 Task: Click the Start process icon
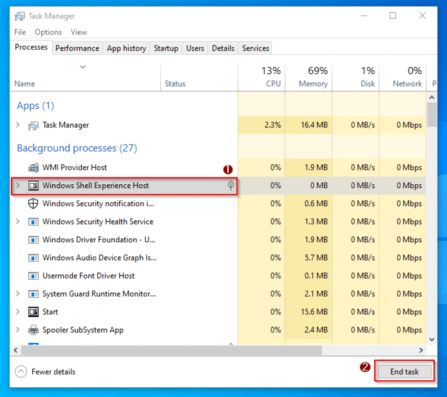tap(33, 312)
